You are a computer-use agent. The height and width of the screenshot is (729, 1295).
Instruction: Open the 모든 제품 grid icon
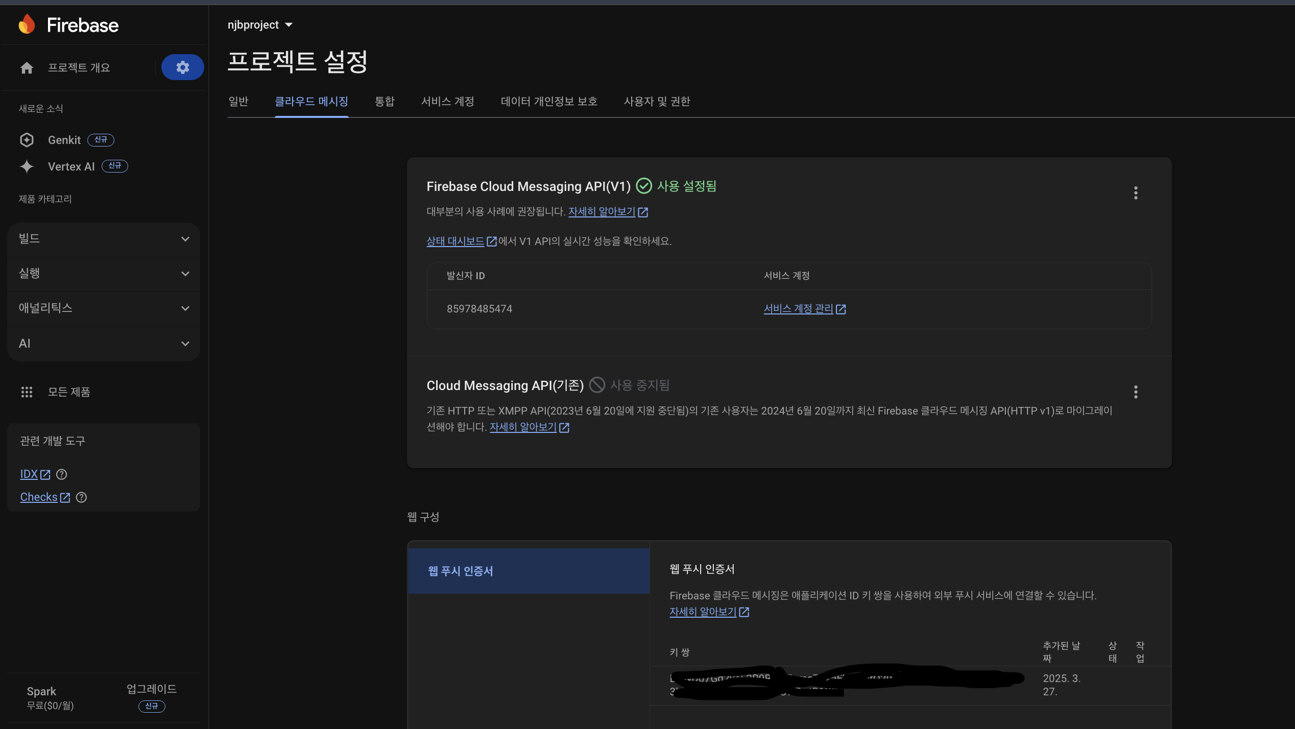[27, 392]
